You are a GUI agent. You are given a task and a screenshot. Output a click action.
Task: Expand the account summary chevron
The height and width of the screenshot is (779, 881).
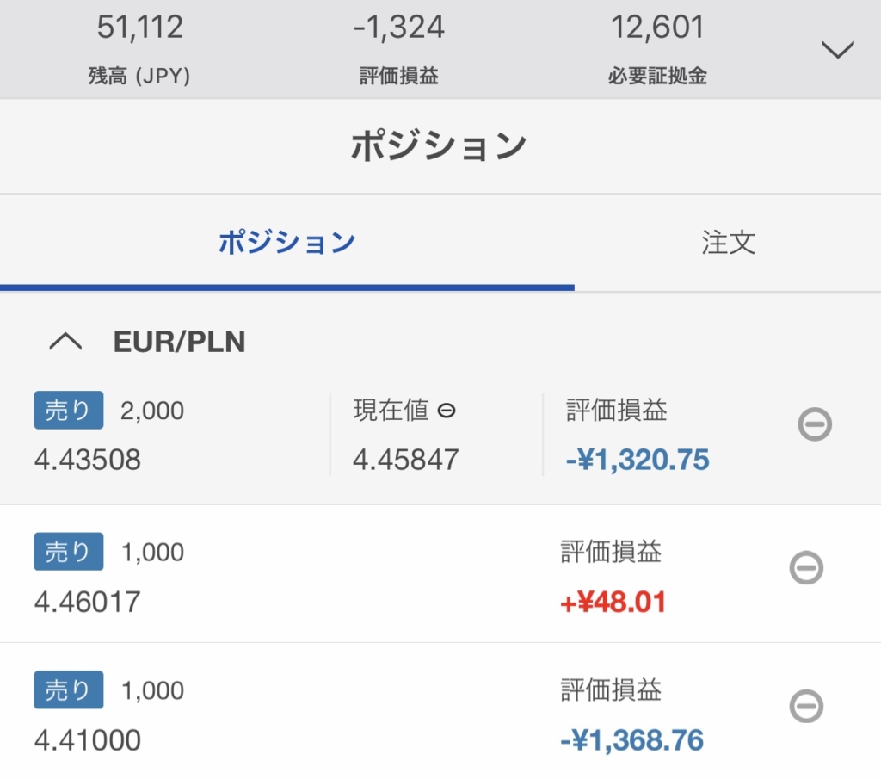[838, 49]
